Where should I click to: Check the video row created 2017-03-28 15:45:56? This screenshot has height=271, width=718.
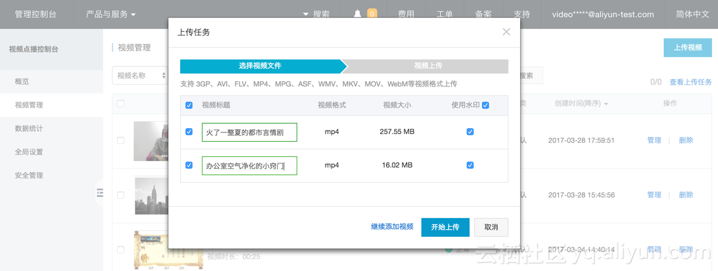(121, 195)
